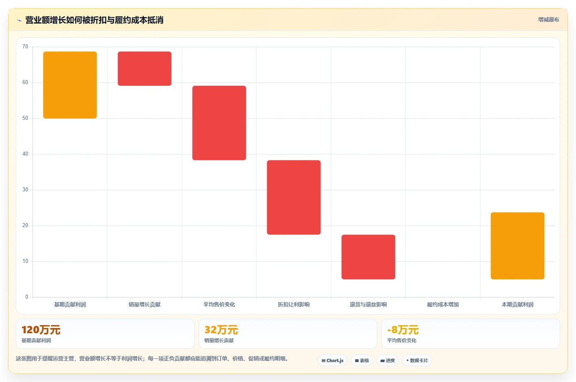Click the 销量增长贡献 axis label under chart
This screenshot has height=382, width=576.
(x=145, y=304)
